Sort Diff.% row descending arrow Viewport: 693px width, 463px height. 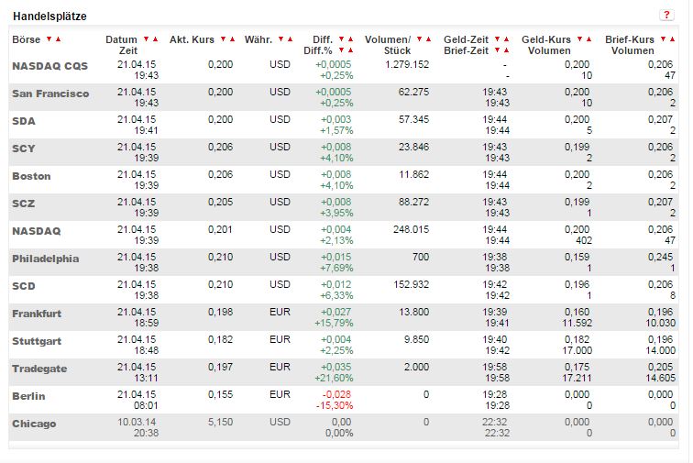[x=341, y=50]
